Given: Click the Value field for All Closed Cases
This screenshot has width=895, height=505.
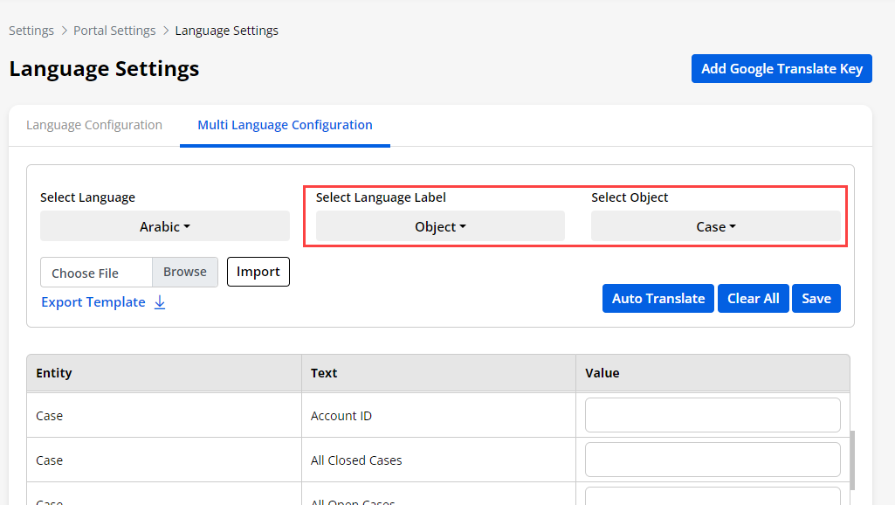Looking at the screenshot, I should point(712,460).
